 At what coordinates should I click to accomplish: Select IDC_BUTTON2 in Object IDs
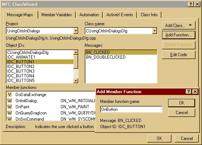(40, 67)
